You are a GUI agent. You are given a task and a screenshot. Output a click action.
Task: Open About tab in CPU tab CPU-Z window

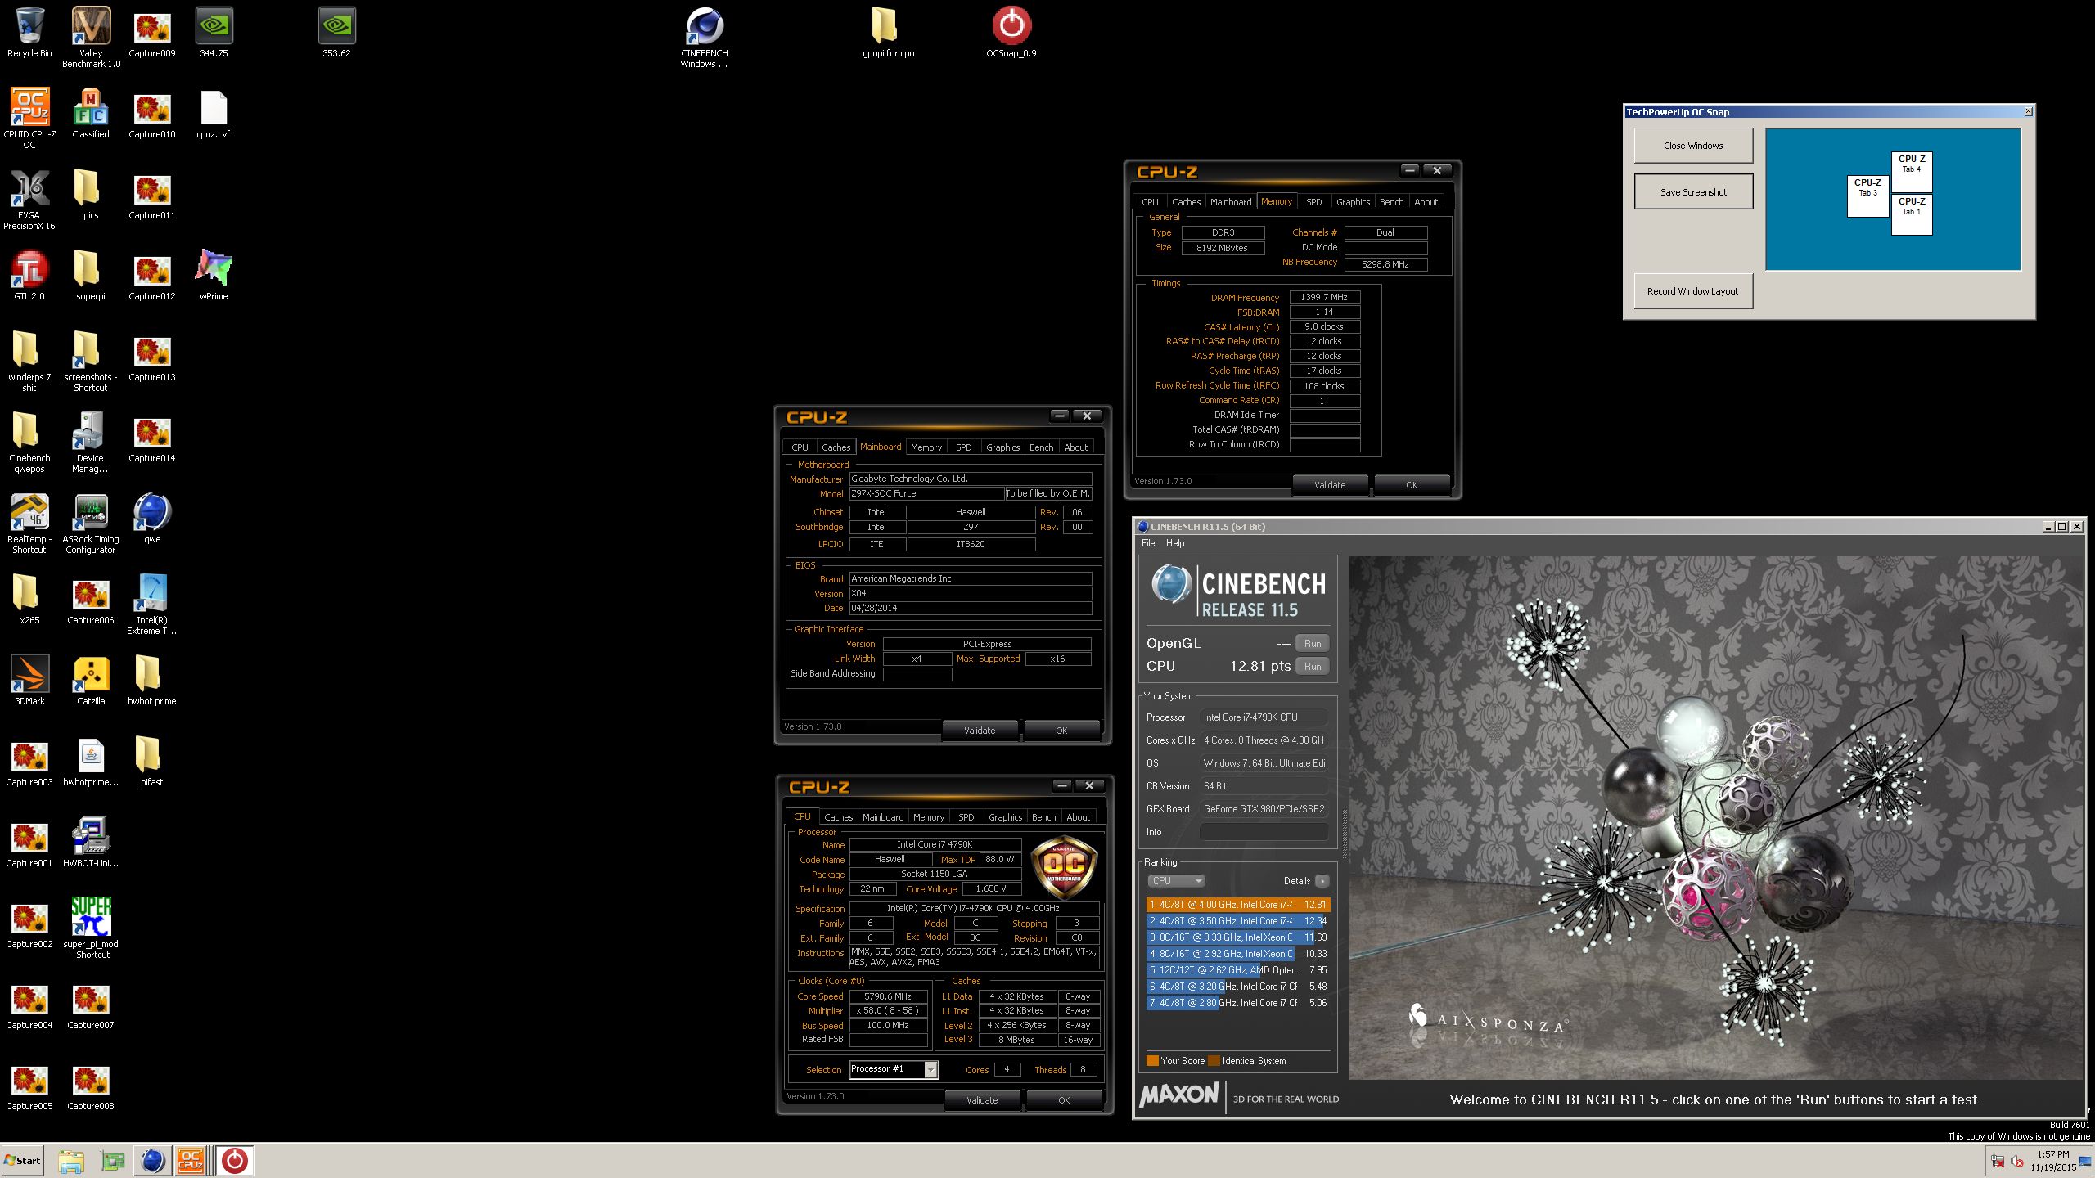[x=1078, y=817]
